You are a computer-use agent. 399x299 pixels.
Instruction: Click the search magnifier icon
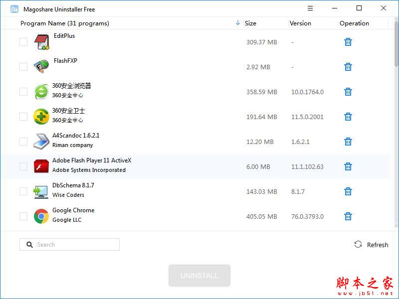pyautogui.click(x=29, y=245)
